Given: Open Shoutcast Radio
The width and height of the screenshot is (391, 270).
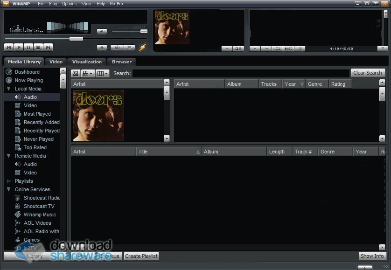Looking at the screenshot, I should [x=42, y=198].
